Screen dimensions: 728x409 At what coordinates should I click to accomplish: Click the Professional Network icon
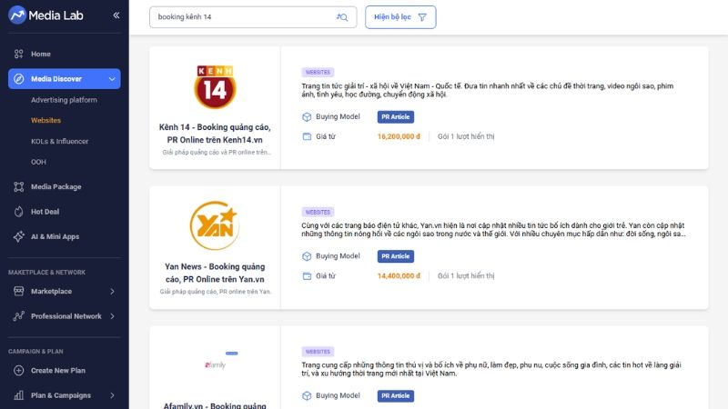tap(18, 316)
